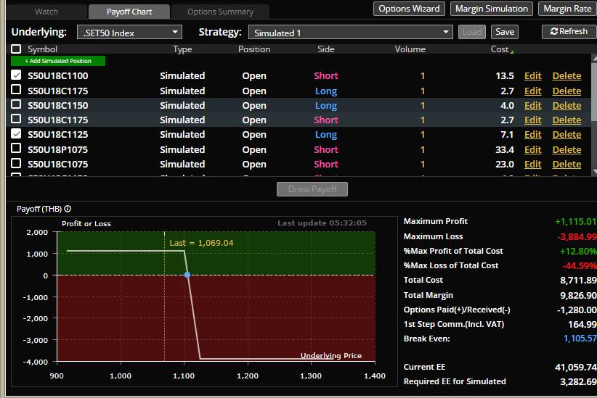Open the Options Summary tab
The image size is (597, 398).
point(220,12)
